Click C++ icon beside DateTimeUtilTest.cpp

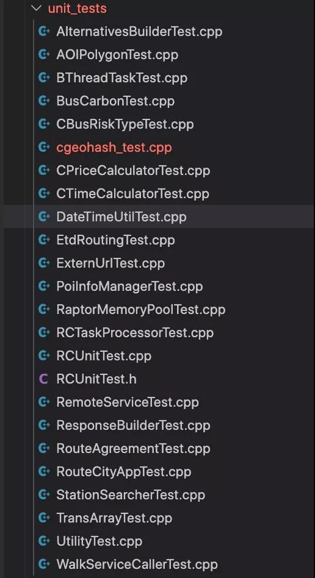(44, 217)
